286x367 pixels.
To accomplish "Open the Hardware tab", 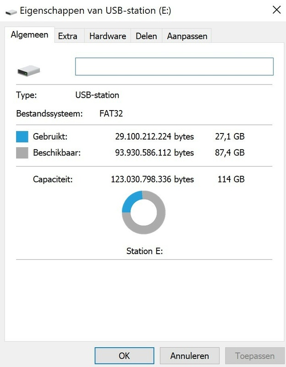I will [108, 36].
